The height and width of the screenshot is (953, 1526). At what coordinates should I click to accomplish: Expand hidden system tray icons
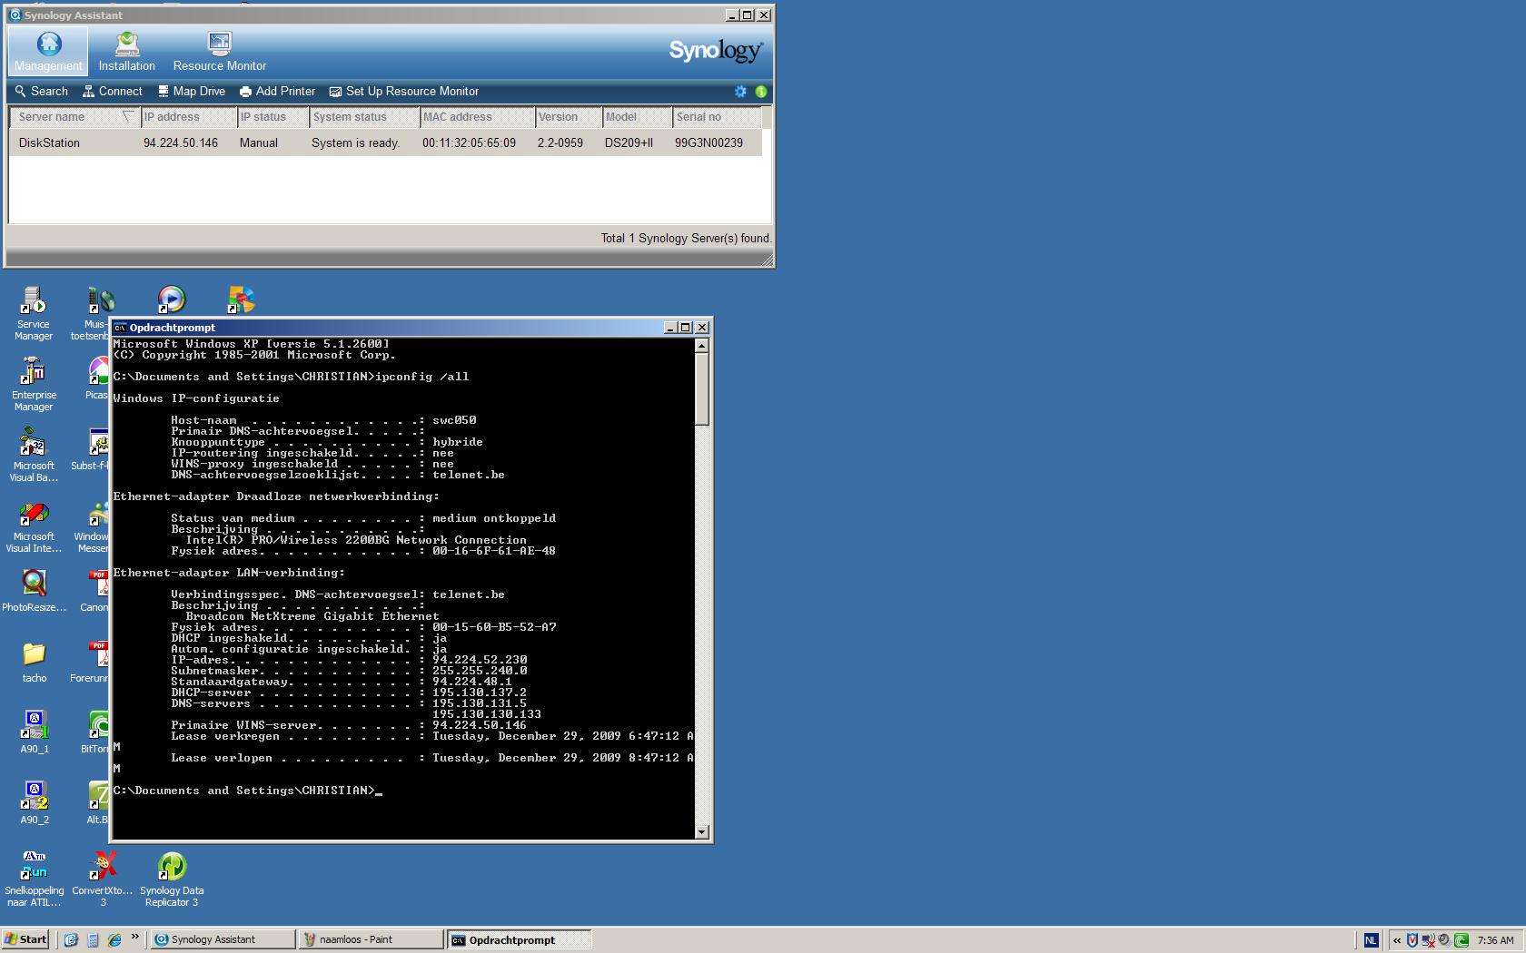(x=1397, y=940)
